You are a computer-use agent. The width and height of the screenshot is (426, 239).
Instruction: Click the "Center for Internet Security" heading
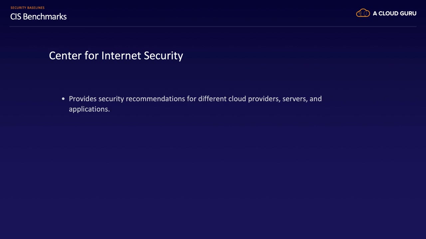[116, 55]
